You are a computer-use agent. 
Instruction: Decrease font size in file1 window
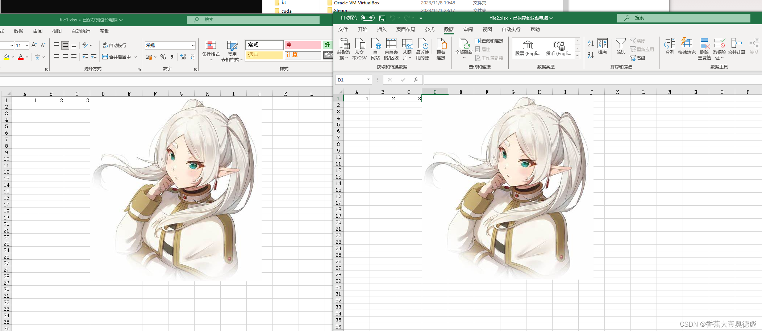[x=43, y=45]
